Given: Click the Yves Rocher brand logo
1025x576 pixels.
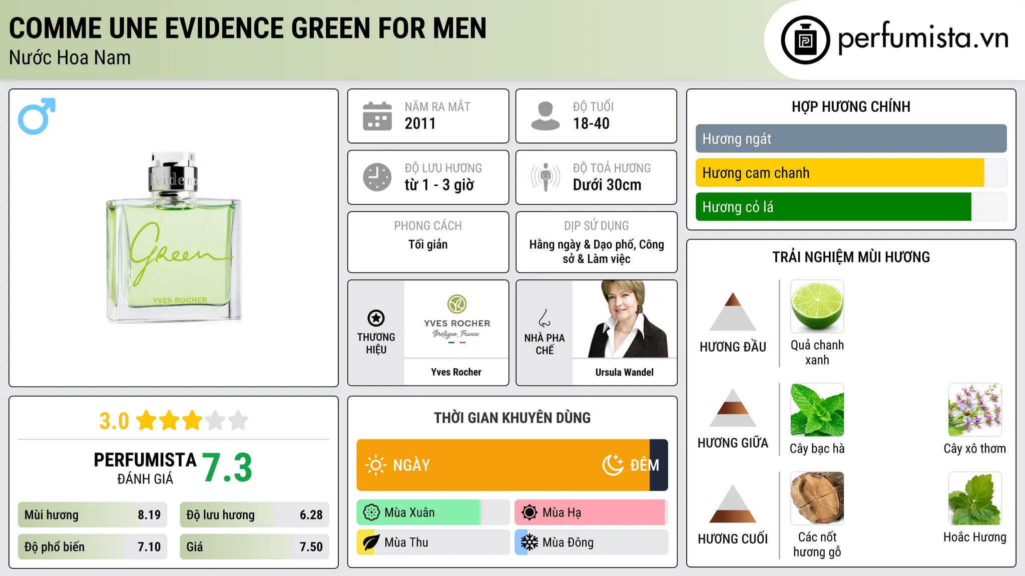Looking at the screenshot, I should [x=456, y=319].
